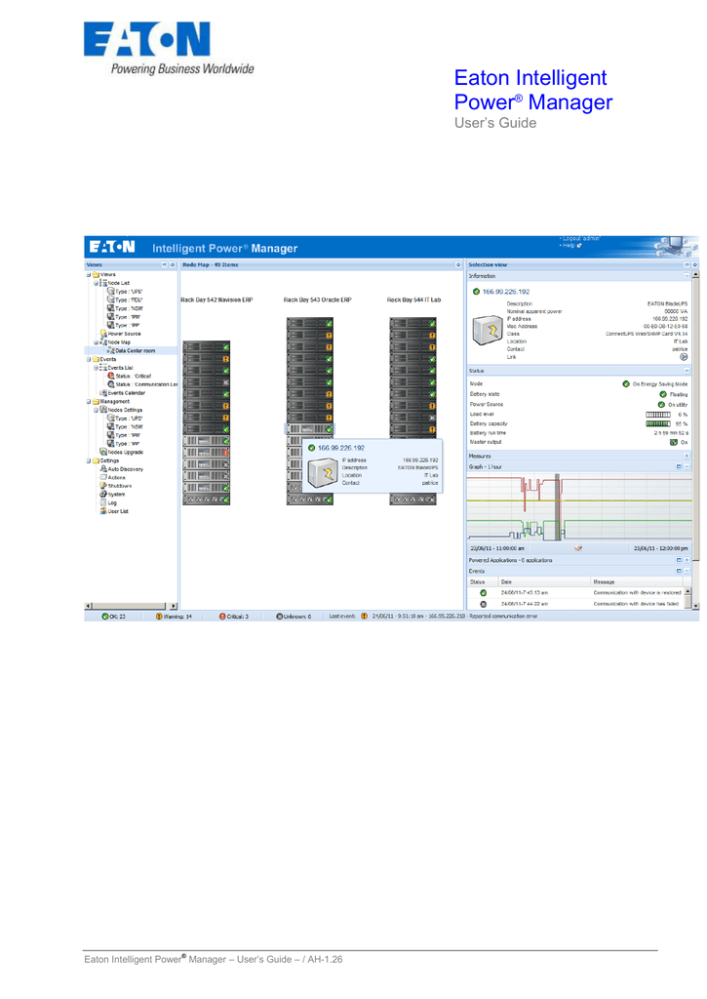Maximize the Graph section
The height and width of the screenshot is (999, 707).
(679, 466)
